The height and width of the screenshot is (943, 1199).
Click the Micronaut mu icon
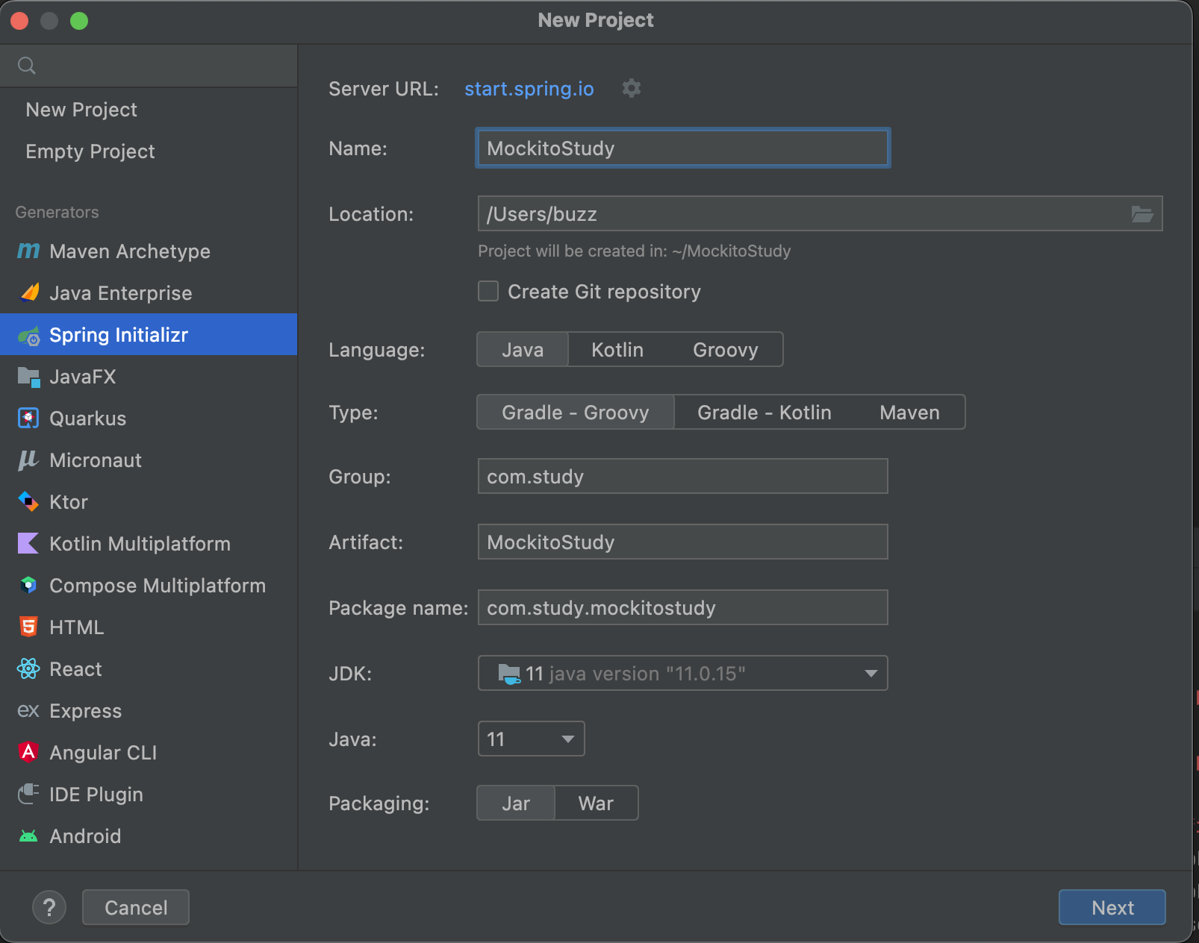tap(28, 460)
